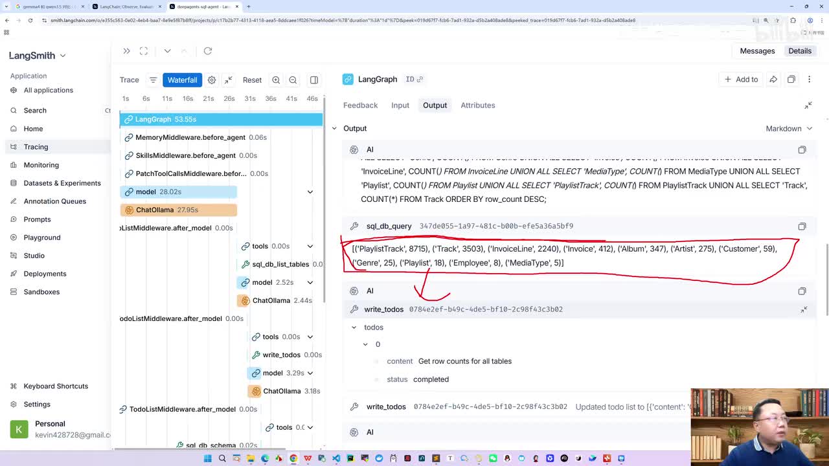The height and width of the screenshot is (466, 829).
Task: Open the Attributes tab
Action: click(478, 105)
